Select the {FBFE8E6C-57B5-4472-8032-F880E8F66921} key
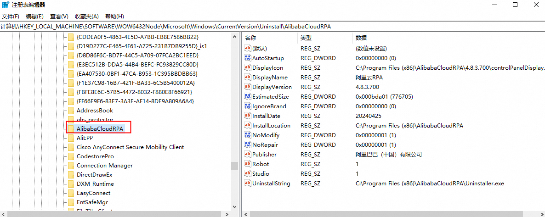545x217 pixels. [x=134, y=92]
